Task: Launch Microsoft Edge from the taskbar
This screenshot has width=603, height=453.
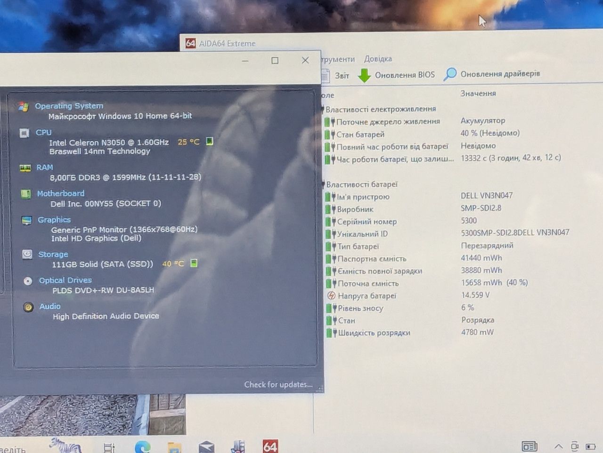Action: (x=143, y=447)
